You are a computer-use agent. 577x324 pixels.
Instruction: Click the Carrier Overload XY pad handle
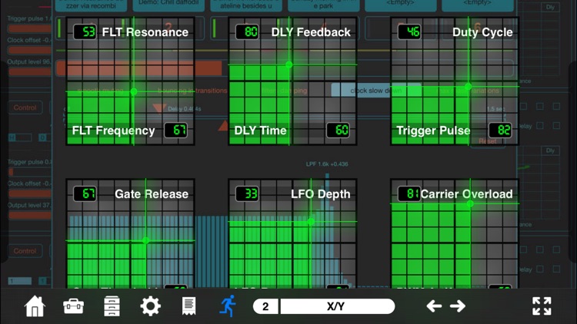point(470,203)
